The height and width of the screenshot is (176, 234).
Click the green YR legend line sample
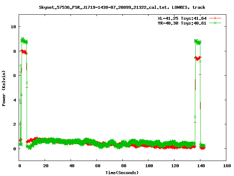pos(215,23)
